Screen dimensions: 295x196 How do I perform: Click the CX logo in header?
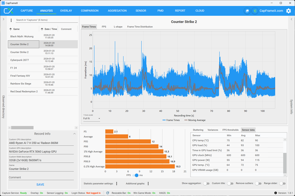coord(8,11)
